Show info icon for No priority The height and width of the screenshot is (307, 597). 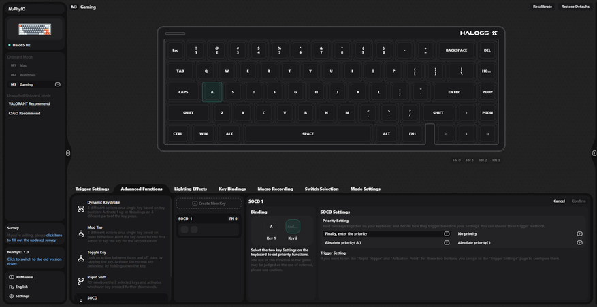tap(579, 234)
